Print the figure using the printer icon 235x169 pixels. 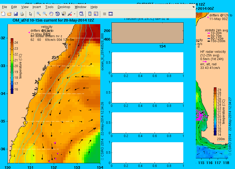[x=22, y=14]
